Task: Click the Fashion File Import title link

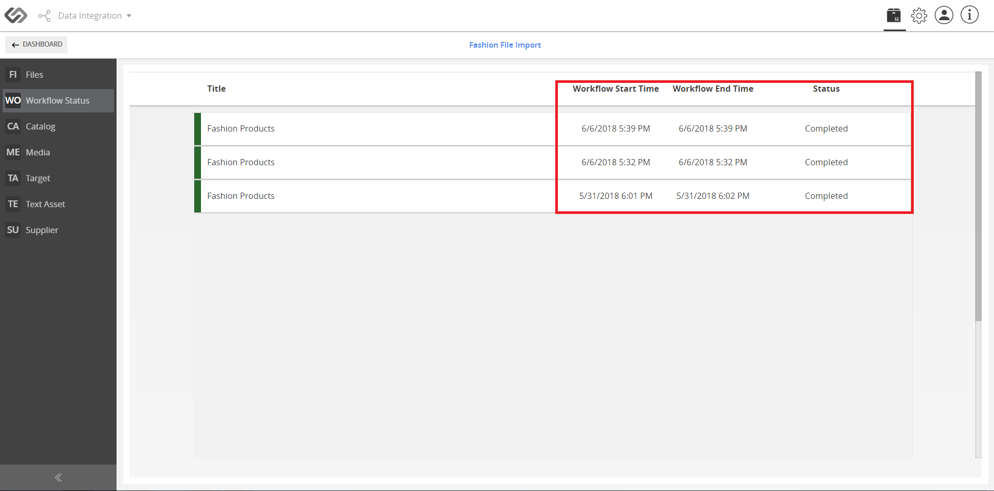Action: (505, 45)
